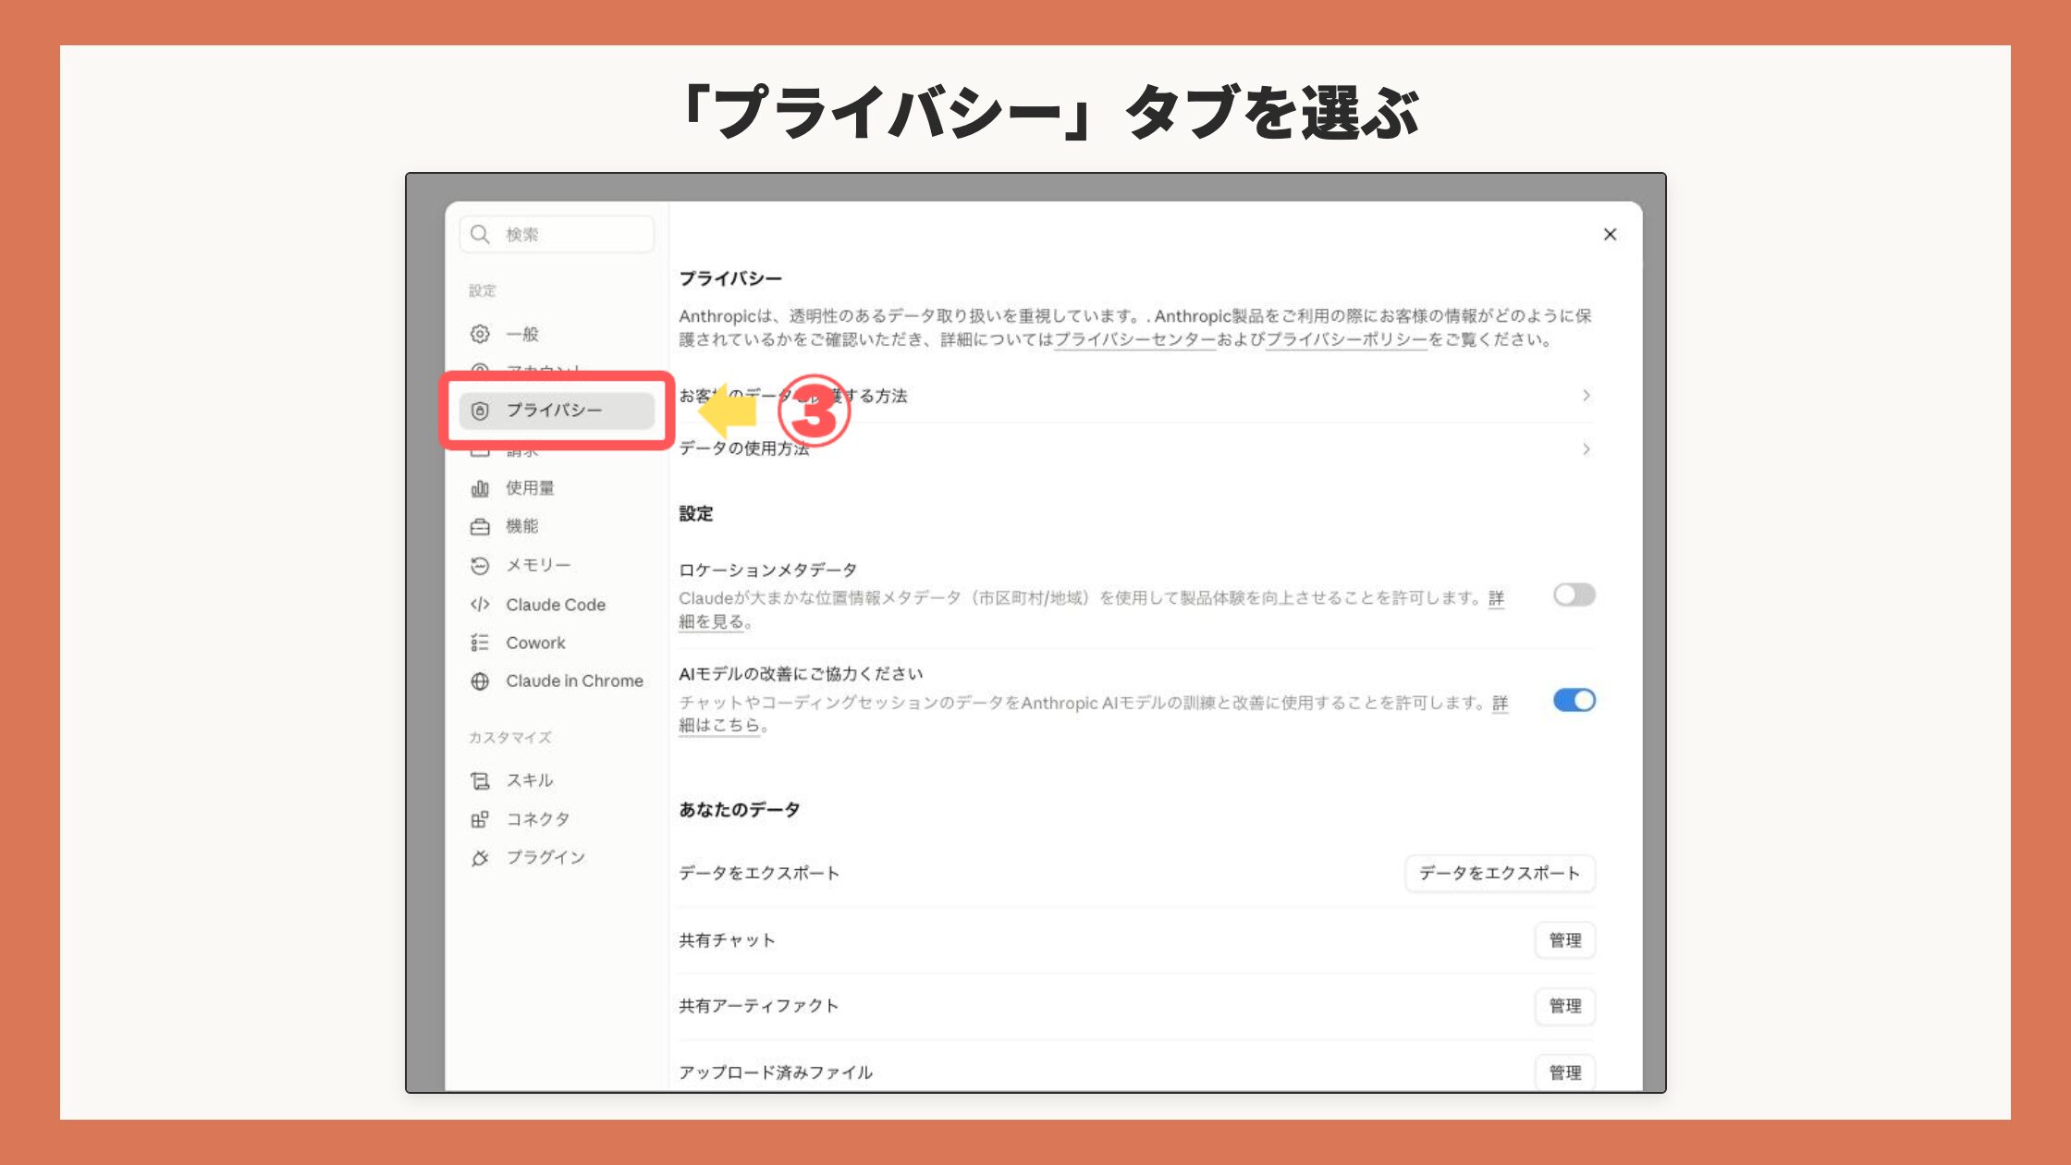Close the settings dialog with X

[1610, 235]
